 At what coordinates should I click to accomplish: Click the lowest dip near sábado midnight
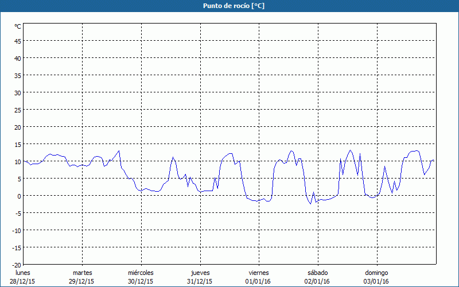(x=310, y=204)
